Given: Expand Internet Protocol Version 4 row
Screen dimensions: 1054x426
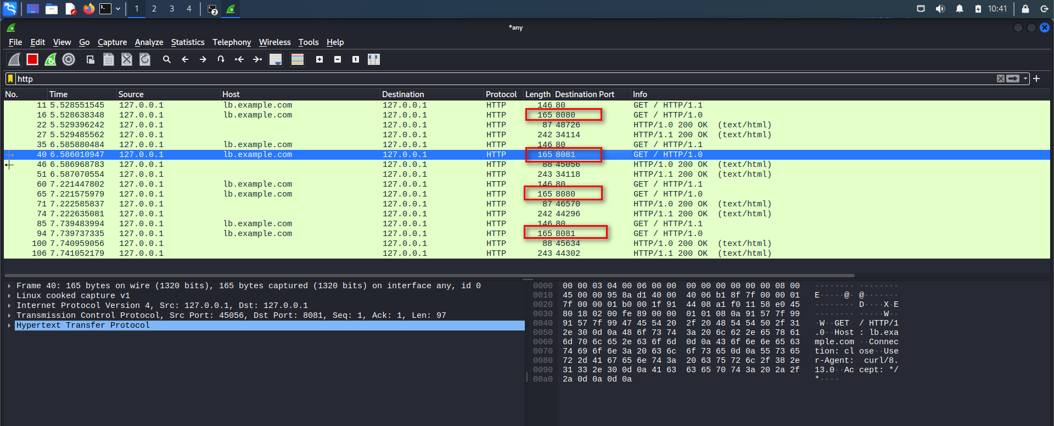Looking at the screenshot, I should tap(9, 306).
